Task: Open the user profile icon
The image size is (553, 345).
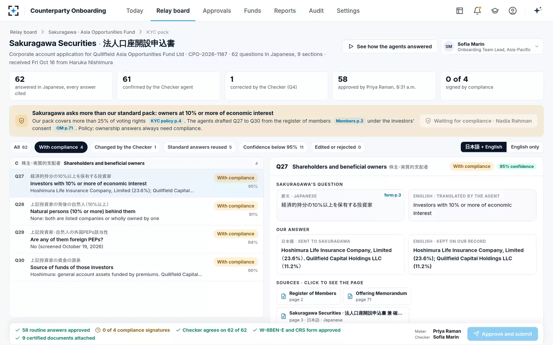Action: [513, 11]
